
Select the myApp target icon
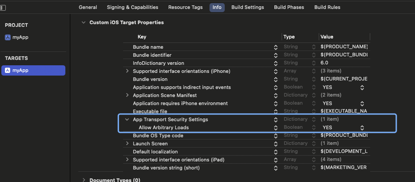click(x=8, y=70)
